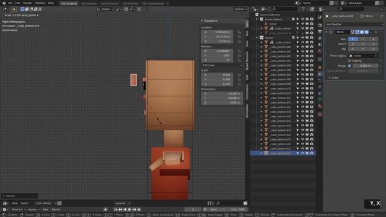This screenshot has height=217, width=386.
Task: Select the mirror empty in outliner
Action: 273,24
